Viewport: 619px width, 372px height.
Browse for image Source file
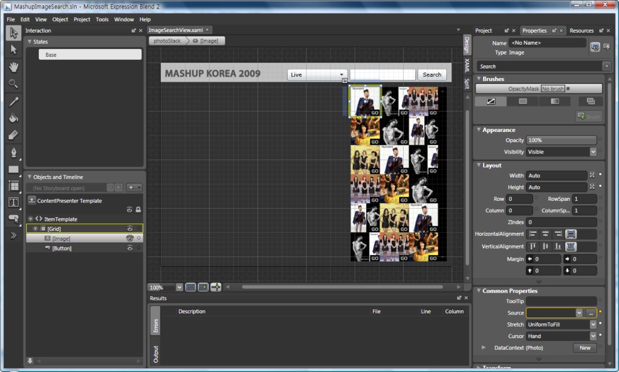(591, 313)
